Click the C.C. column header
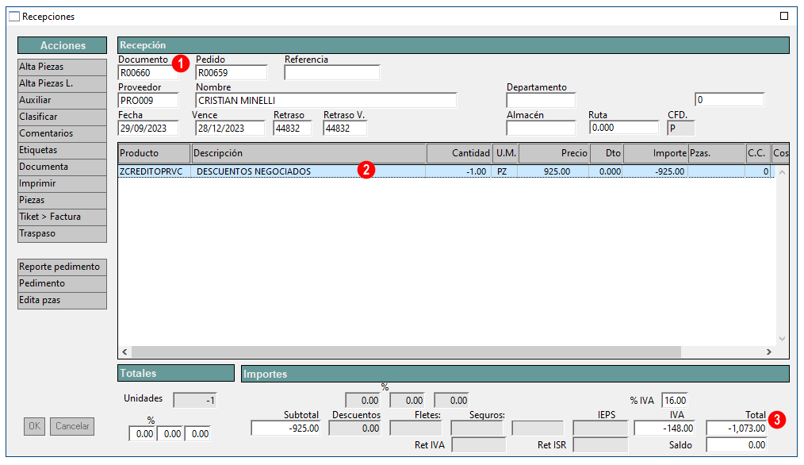 click(x=758, y=153)
